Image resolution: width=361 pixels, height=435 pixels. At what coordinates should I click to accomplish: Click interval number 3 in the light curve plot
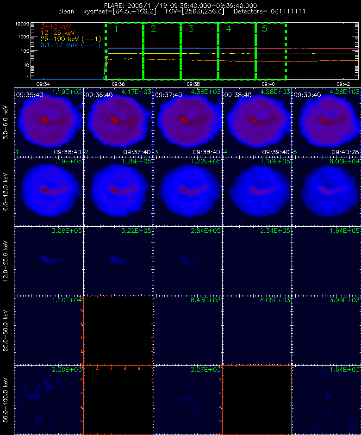click(191, 29)
